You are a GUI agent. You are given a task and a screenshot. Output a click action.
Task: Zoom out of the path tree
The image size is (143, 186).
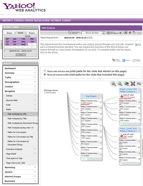[120, 84]
